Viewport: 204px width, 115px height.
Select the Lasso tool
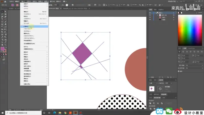tap(5, 14)
